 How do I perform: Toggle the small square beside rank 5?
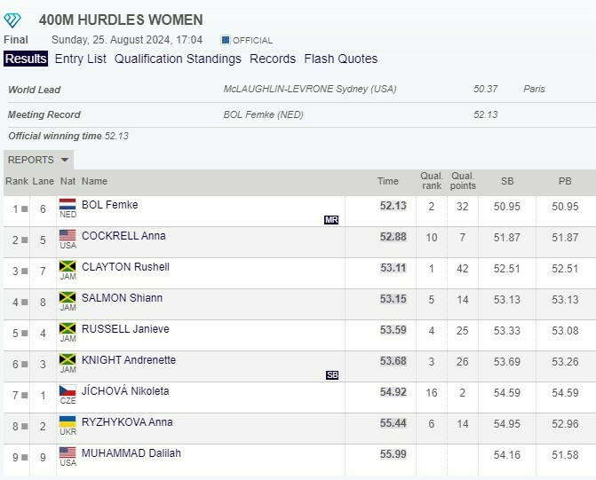point(25,334)
